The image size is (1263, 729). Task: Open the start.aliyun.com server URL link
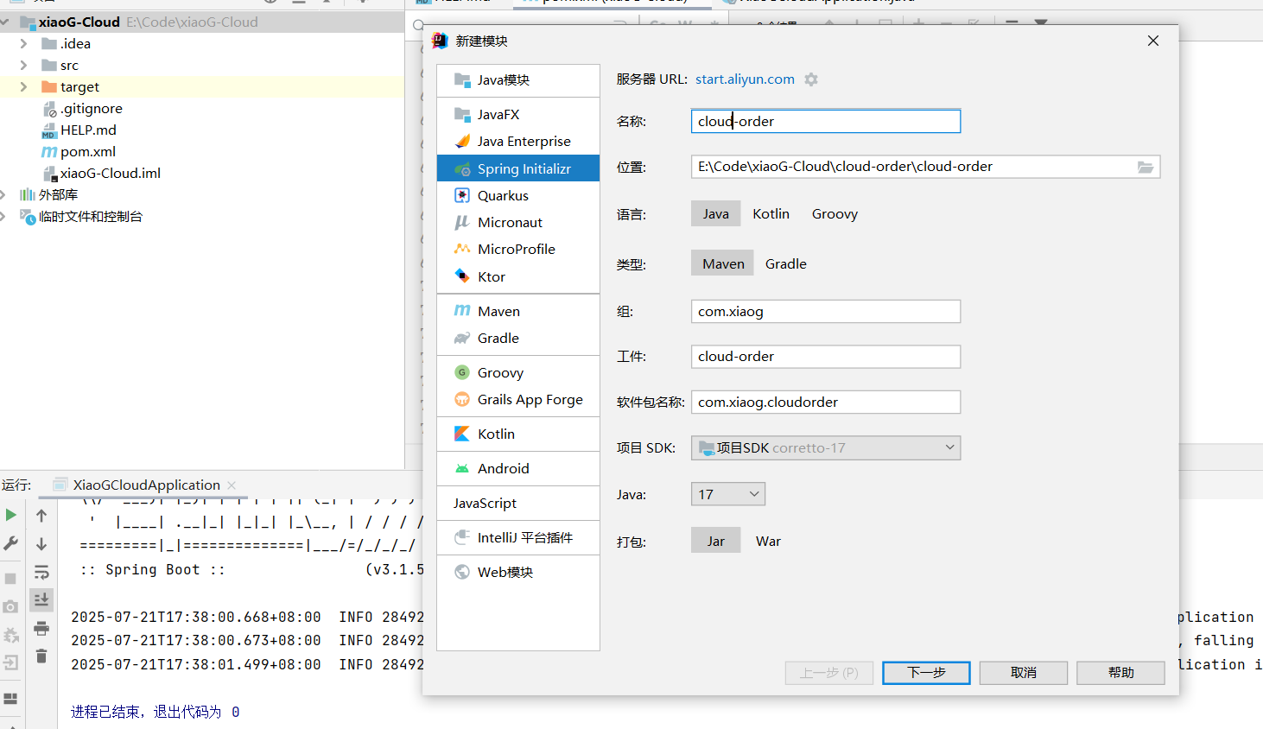point(745,79)
